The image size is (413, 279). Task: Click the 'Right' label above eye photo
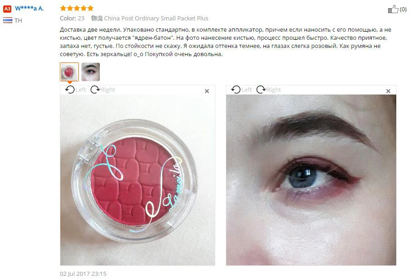point(274,90)
